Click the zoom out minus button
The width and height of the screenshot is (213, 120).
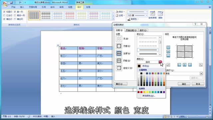point(187,116)
